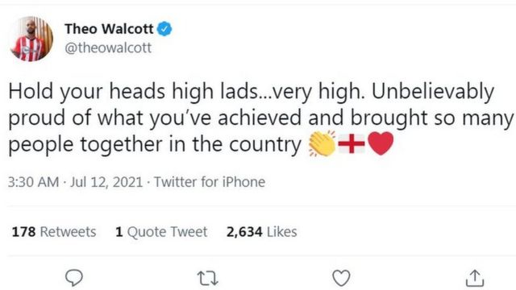The width and height of the screenshot is (516, 290).
Task: Click the blue verified badge
Action: click(x=164, y=29)
